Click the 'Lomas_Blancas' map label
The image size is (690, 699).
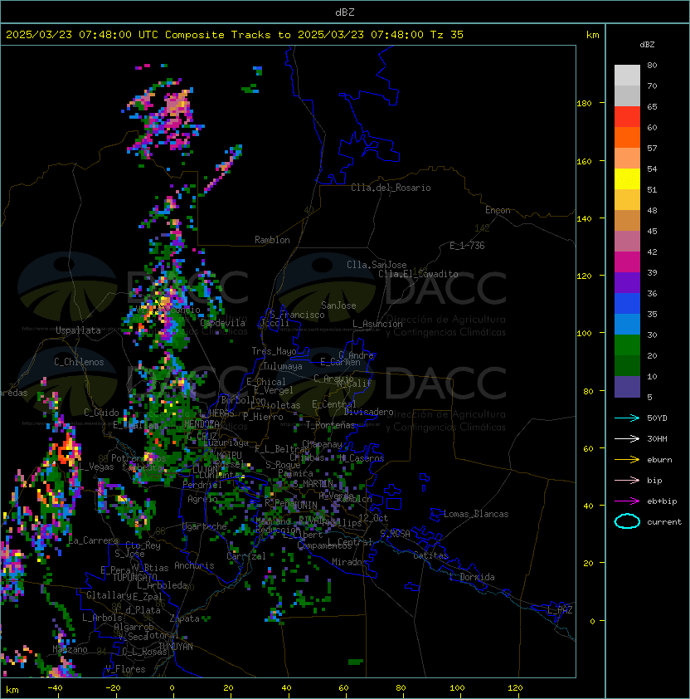tap(476, 514)
